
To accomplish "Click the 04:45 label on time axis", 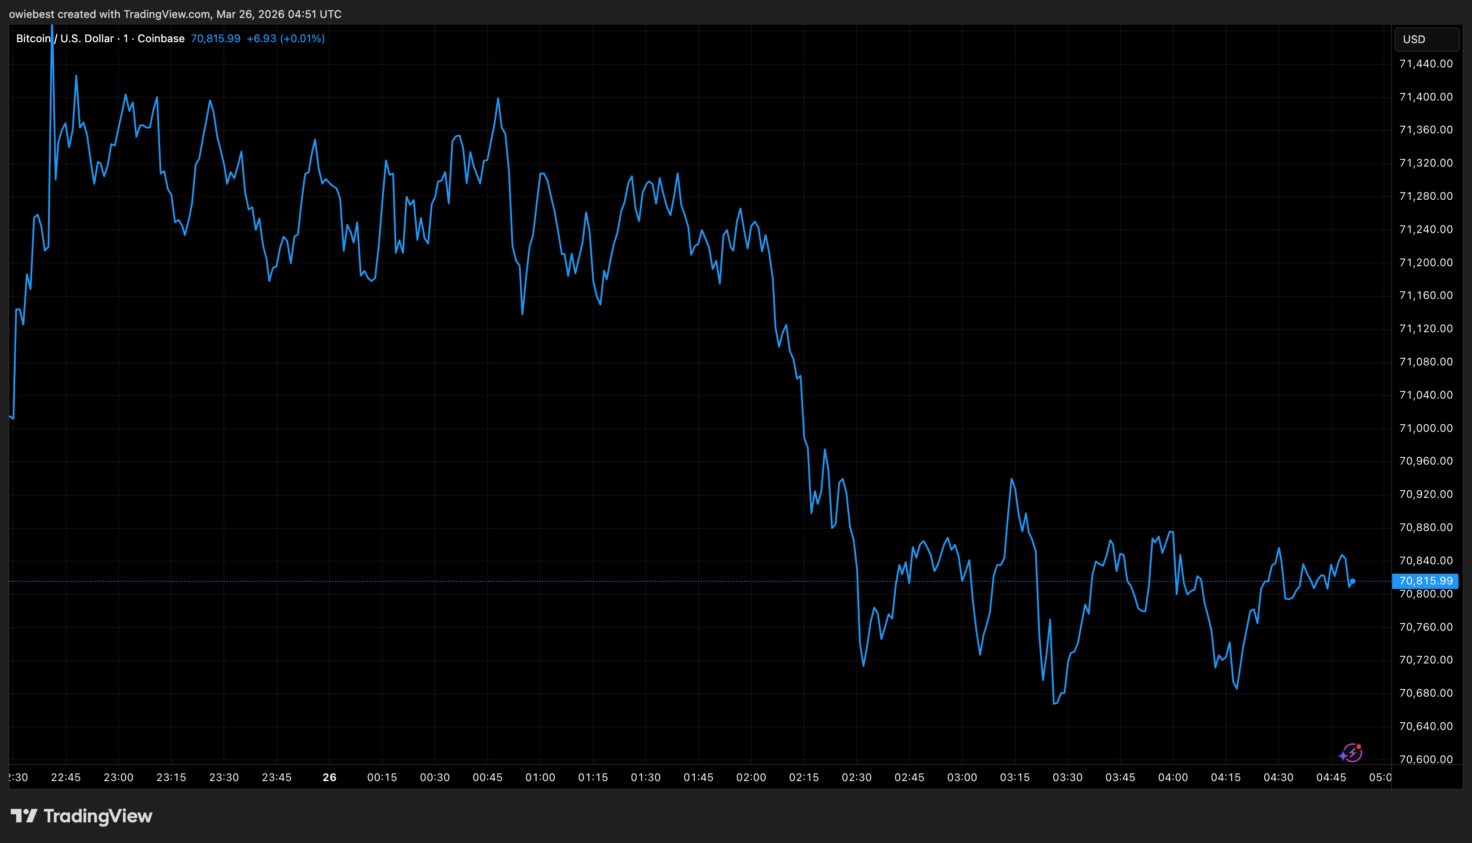I will pos(1331,777).
